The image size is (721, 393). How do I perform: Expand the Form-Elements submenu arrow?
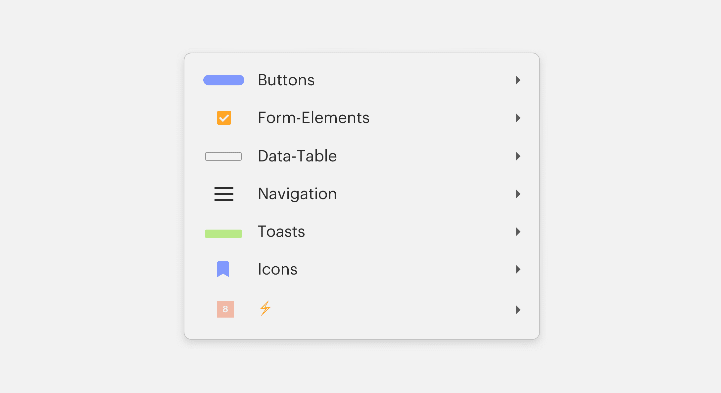518,118
